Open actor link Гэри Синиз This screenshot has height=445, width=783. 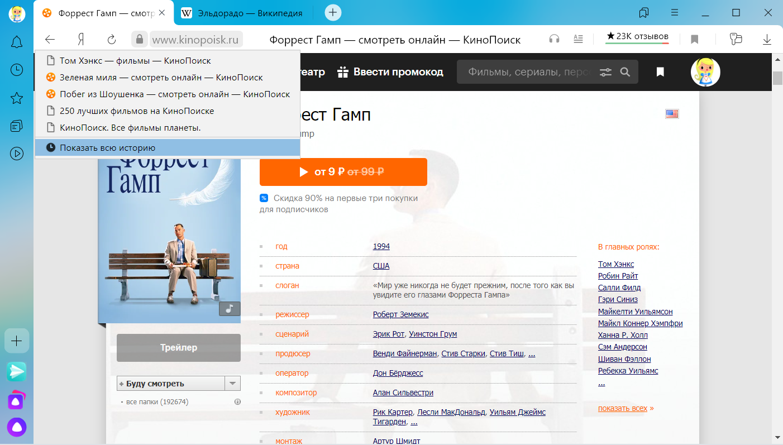tap(618, 299)
